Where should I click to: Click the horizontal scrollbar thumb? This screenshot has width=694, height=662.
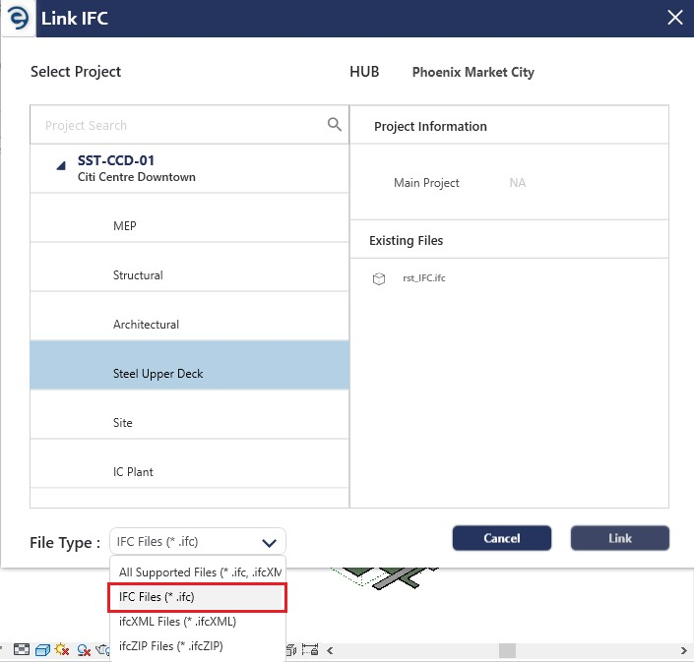tap(507, 650)
